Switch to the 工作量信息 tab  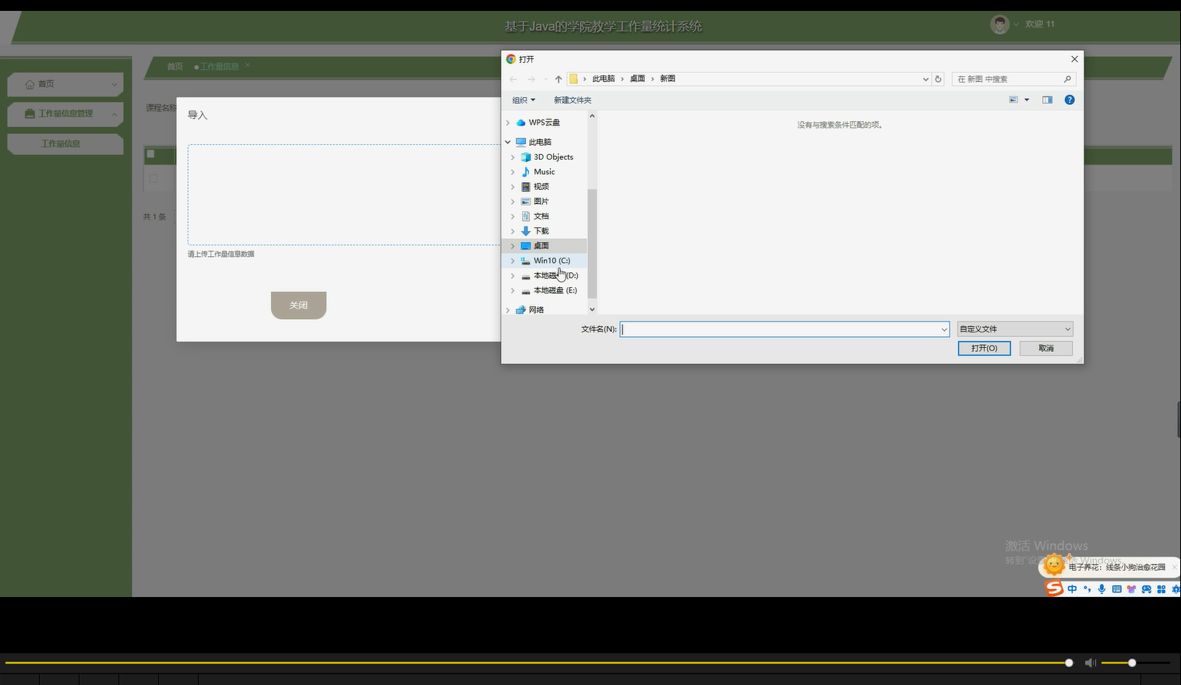(x=219, y=66)
